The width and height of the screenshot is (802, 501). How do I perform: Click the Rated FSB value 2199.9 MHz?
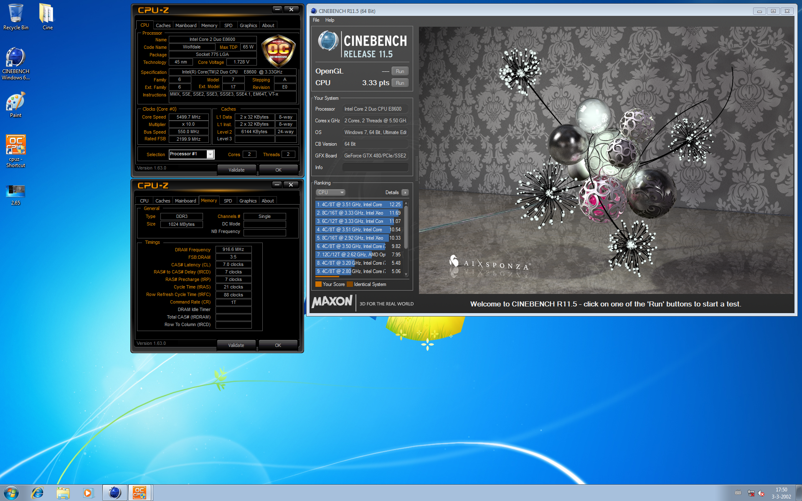[x=188, y=139]
